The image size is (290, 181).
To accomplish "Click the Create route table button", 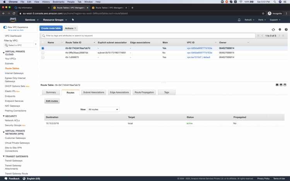I will (50, 28).
